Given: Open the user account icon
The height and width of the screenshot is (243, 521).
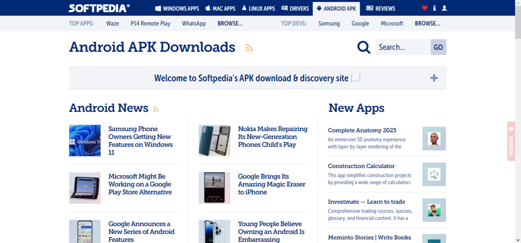Looking at the screenshot, I should click(444, 8).
